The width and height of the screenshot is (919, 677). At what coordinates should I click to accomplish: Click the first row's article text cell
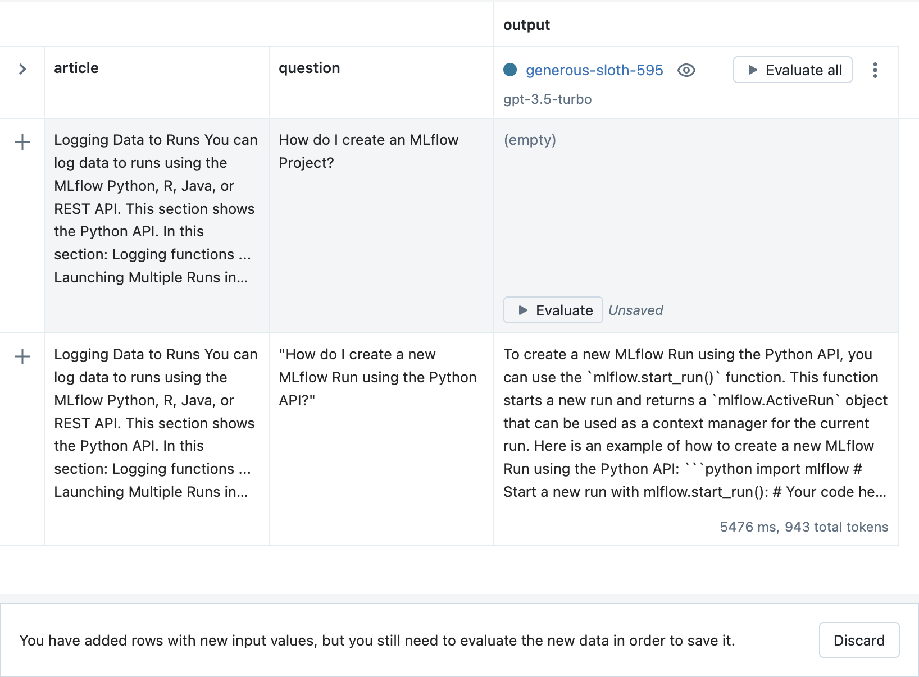pyautogui.click(x=156, y=208)
